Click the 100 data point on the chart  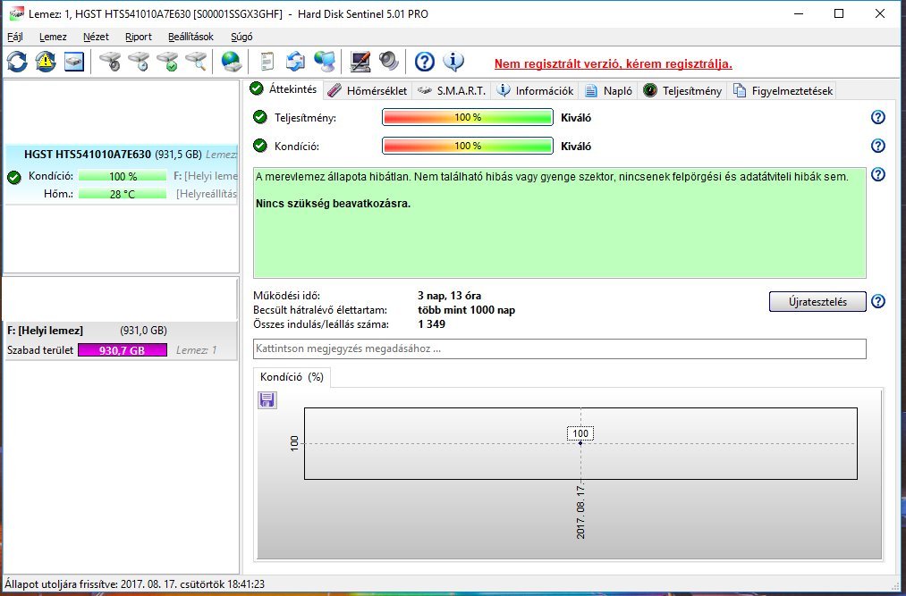click(580, 443)
